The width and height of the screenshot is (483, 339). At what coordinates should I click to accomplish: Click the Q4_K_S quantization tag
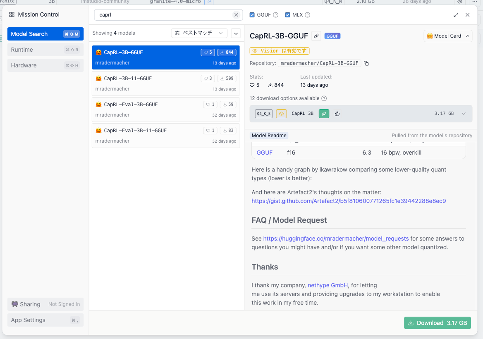pyautogui.click(x=264, y=114)
